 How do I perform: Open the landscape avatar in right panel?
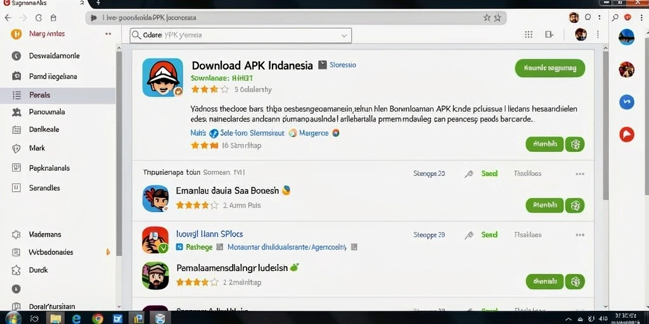tap(626, 37)
